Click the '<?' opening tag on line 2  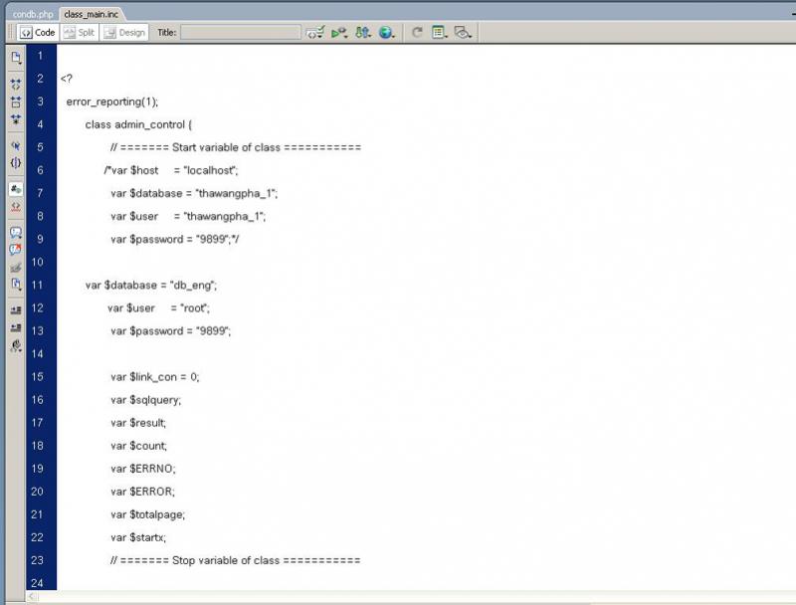(x=67, y=79)
